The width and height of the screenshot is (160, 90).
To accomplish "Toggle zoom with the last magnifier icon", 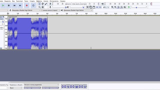I will click(125, 7).
